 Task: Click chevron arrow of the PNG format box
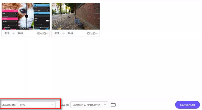pos(53,105)
